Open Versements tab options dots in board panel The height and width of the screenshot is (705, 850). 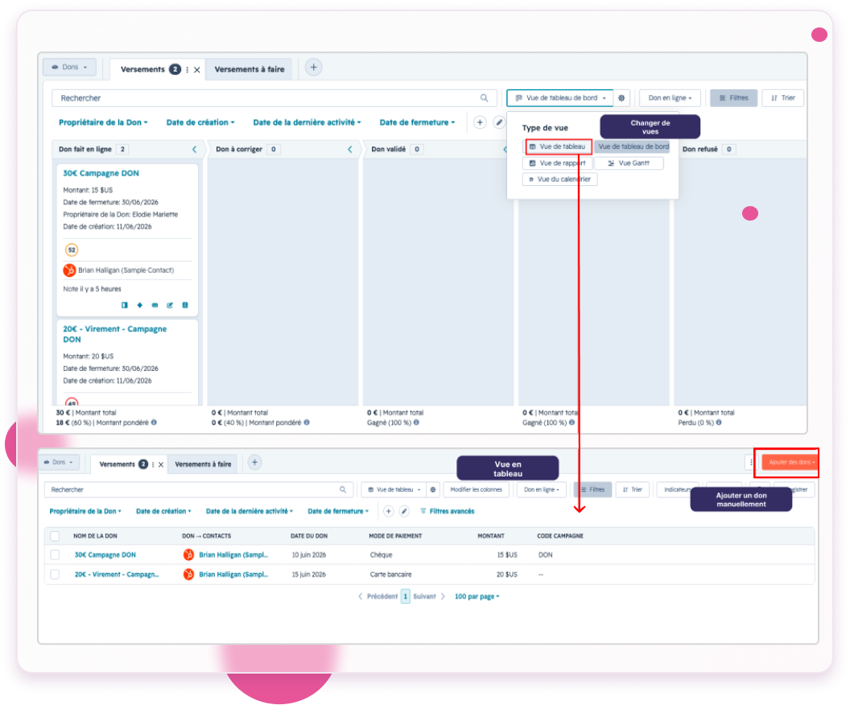pyautogui.click(x=187, y=70)
